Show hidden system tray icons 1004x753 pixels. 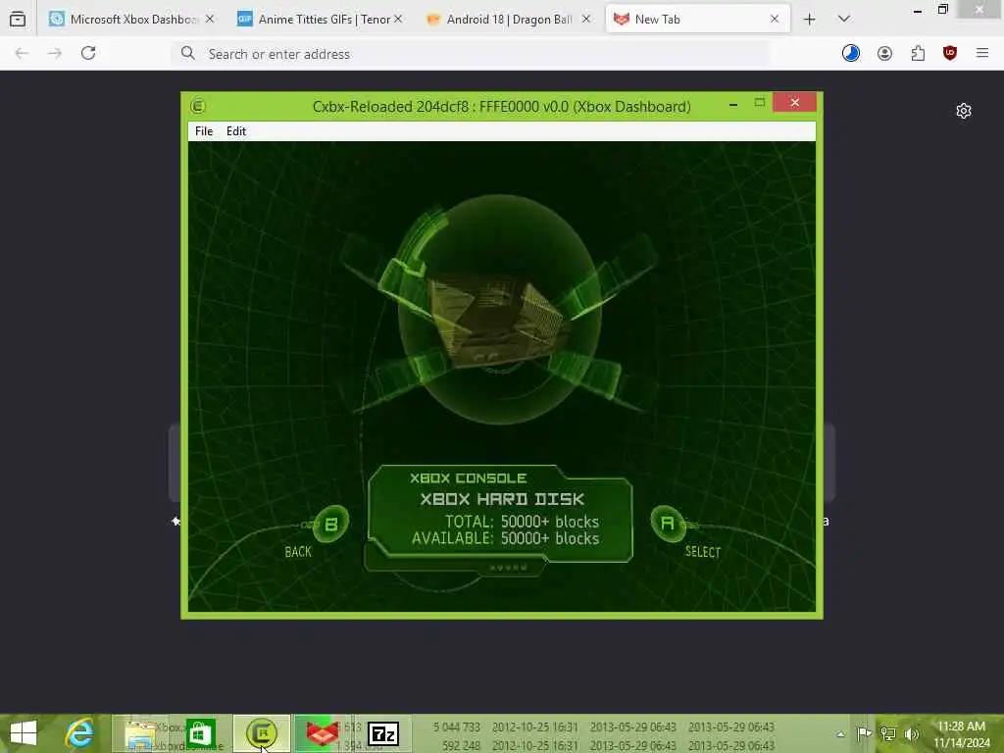[840, 734]
